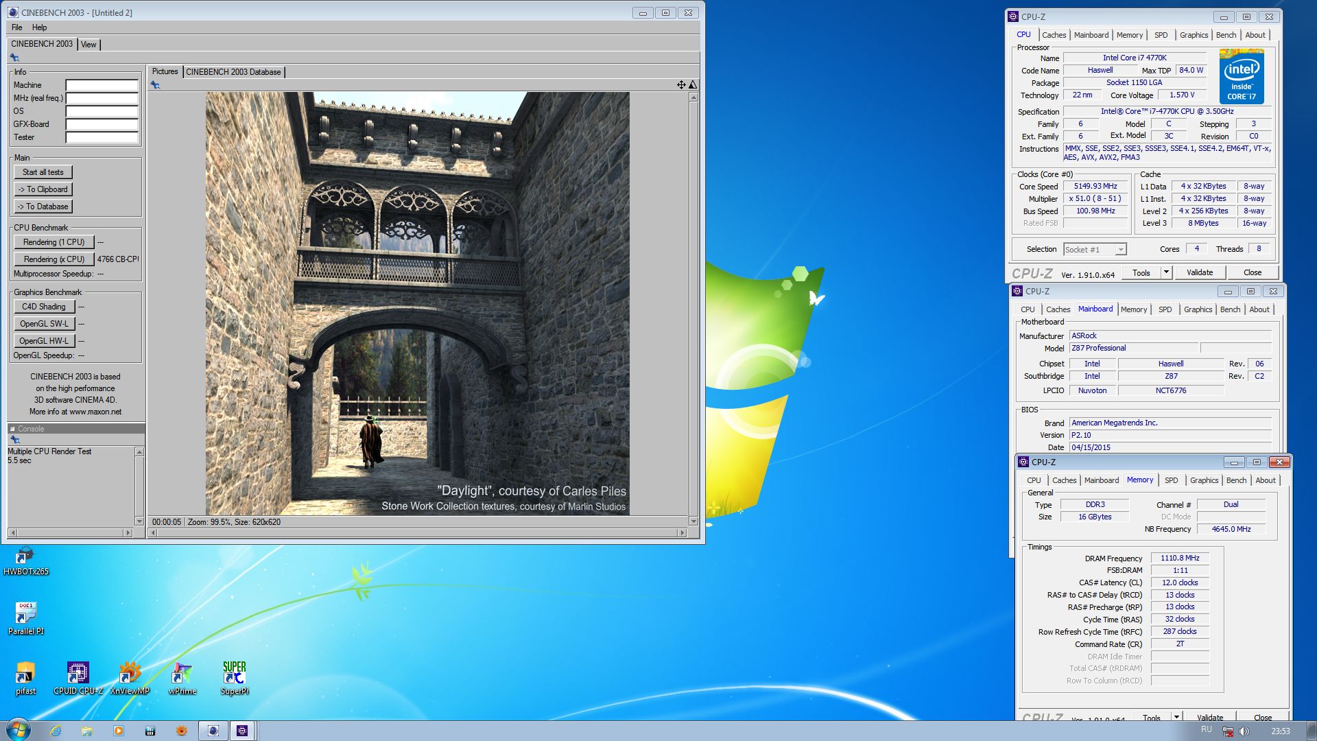Click the OS input field
The image size is (1317, 741).
tap(102, 111)
